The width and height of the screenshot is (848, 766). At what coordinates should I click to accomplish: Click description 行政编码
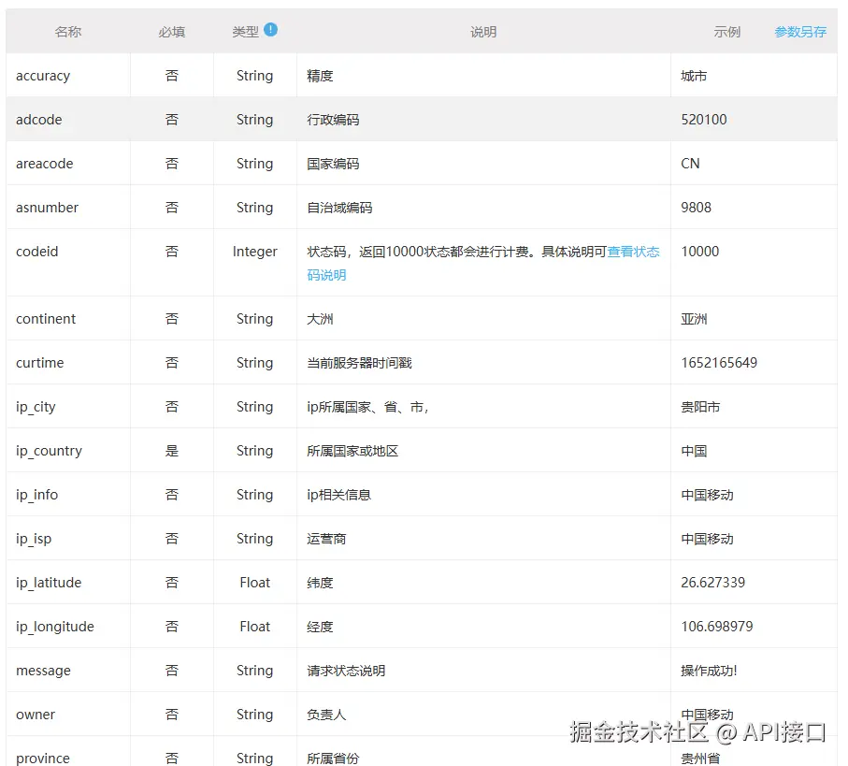[x=333, y=120]
